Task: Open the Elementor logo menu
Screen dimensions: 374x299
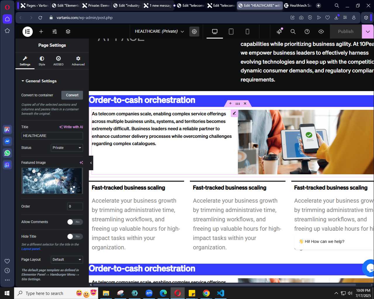Action: click(28, 32)
